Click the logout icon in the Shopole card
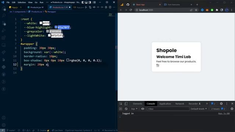Screen dimensions: 235x132 158,65
